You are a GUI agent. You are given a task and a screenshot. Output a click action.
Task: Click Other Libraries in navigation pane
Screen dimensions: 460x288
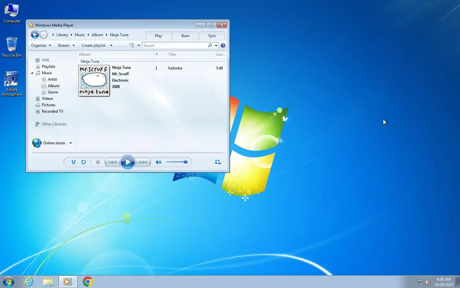click(x=54, y=124)
